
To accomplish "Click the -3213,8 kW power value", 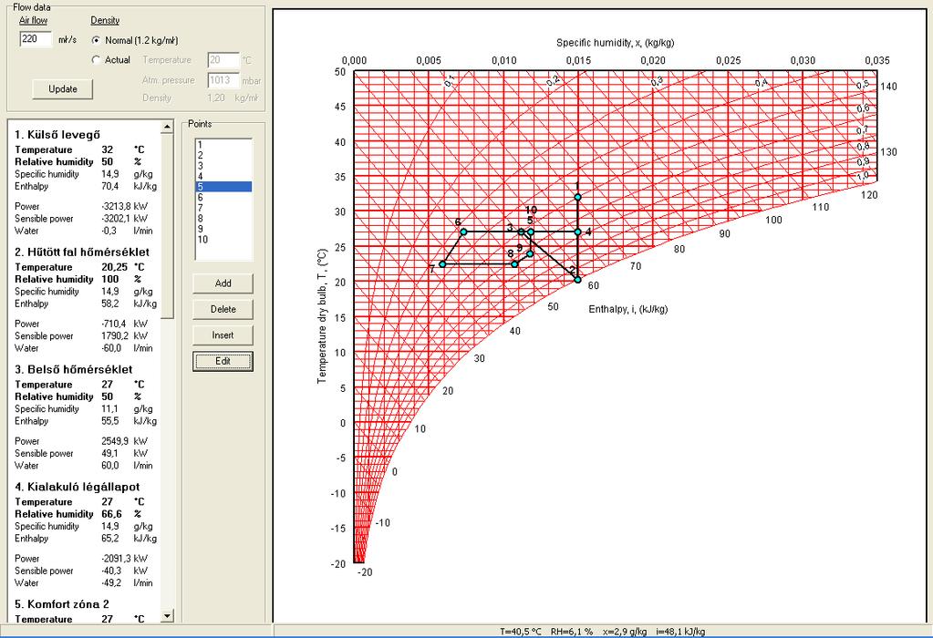I will [117, 206].
